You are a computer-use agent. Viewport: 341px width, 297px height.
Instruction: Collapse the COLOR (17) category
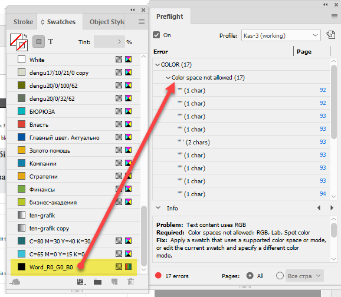[x=158, y=65]
